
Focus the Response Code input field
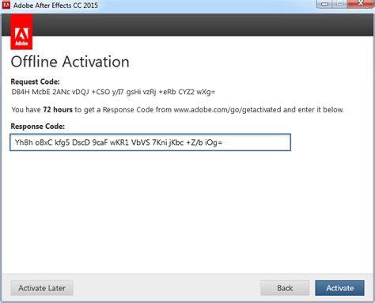(x=150, y=142)
